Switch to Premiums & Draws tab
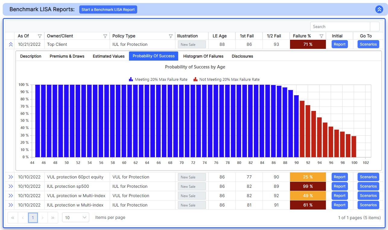388x230 pixels. (67, 56)
